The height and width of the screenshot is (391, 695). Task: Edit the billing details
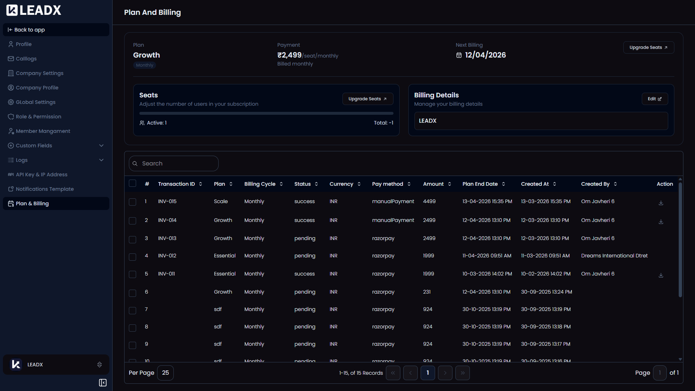pyautogui.click(x=654, y=99)
